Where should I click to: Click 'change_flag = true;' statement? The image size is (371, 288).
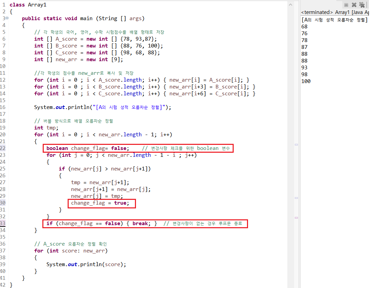[x=100, y=203]
